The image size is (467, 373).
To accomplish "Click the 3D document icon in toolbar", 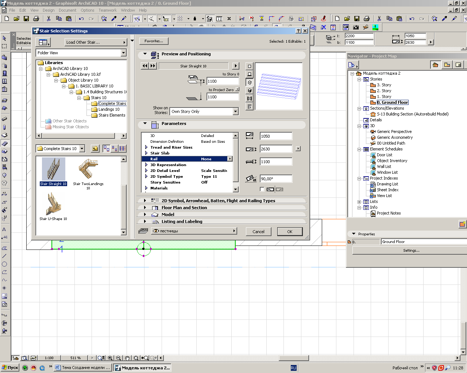I will pyautogui.click(x=333, y=27).
